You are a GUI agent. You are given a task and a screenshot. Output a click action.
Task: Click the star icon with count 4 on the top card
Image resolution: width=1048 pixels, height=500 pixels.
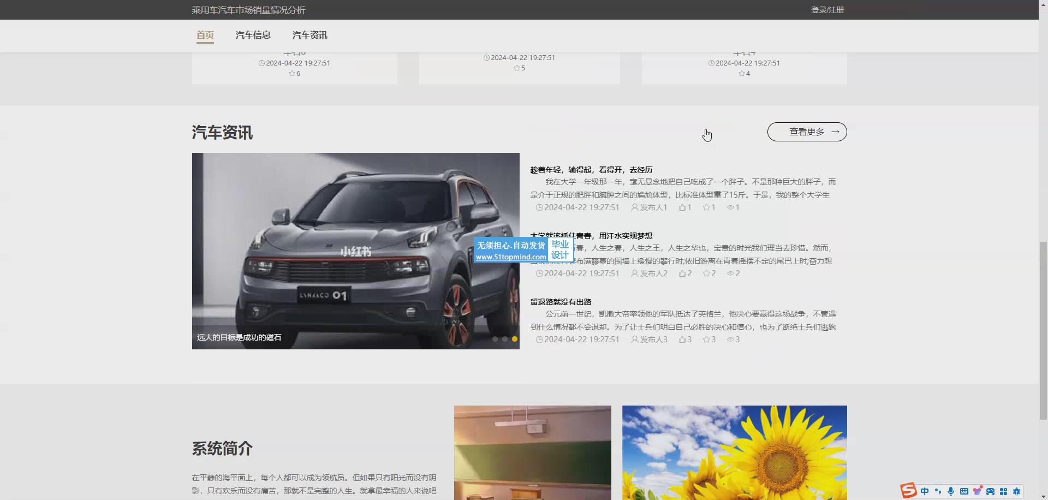click(742, 74)
